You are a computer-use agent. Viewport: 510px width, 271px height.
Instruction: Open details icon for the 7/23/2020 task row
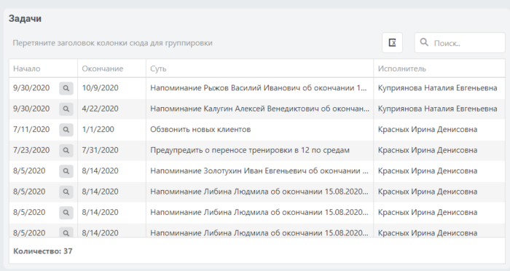coord(66,150)
